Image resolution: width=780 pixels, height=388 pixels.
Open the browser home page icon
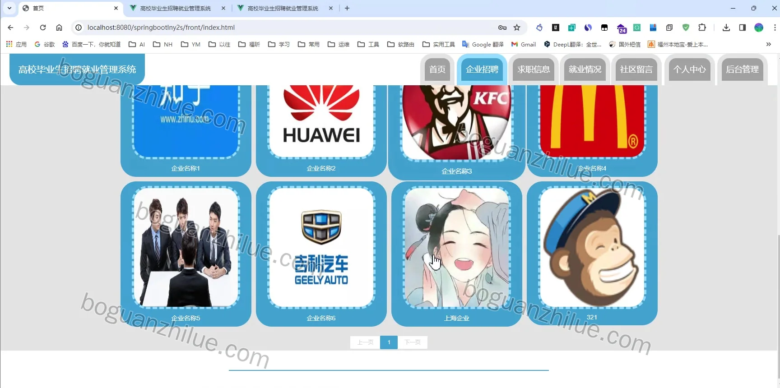59,28
